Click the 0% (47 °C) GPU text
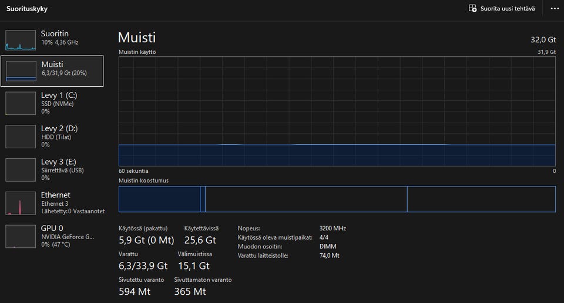 [x=56, y=244]
